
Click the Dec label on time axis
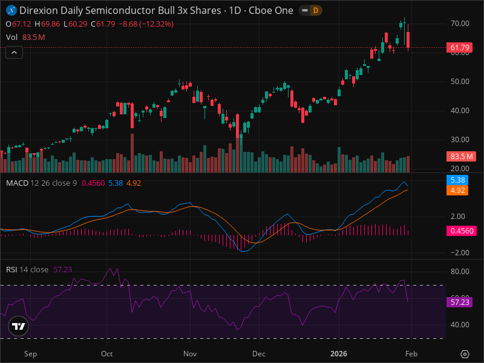point(259,354)
